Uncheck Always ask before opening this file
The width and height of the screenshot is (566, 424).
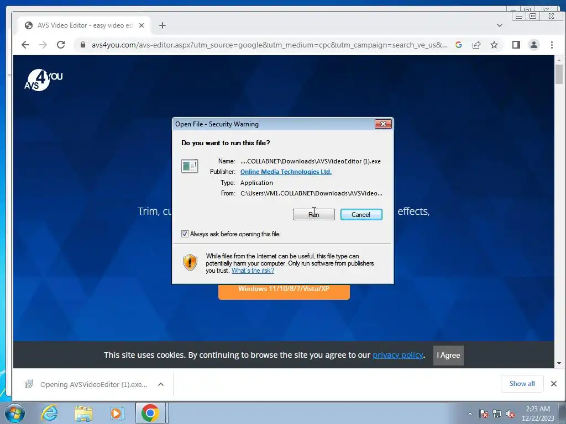tap(185, 234)
